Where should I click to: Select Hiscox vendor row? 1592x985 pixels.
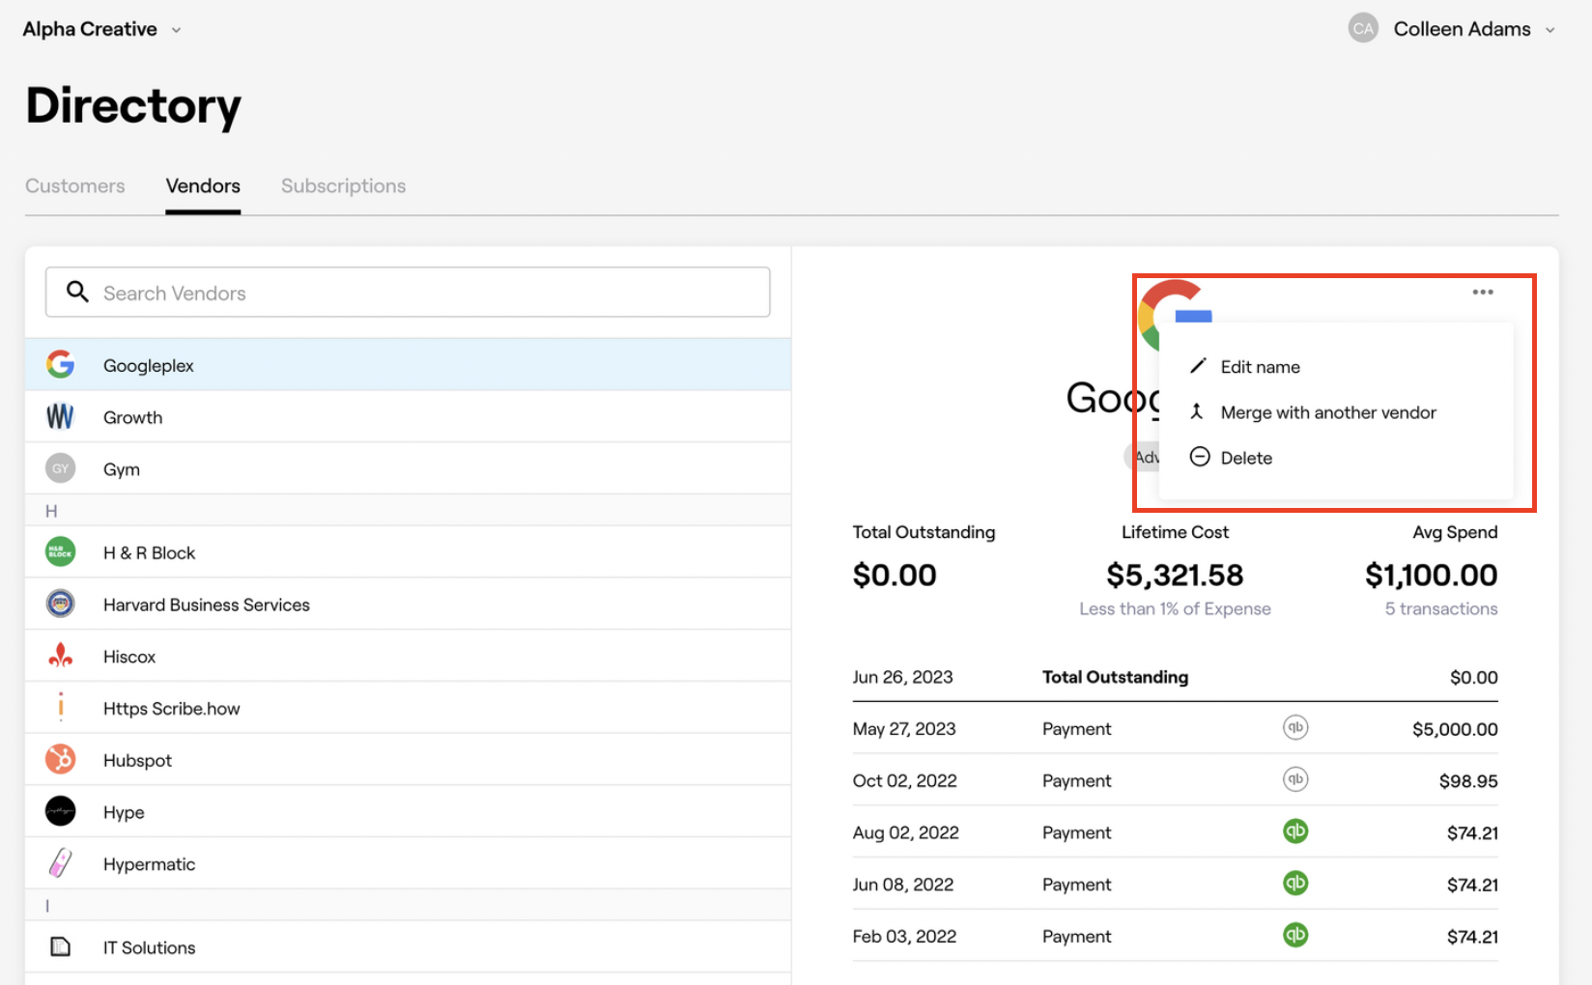[x=408, y=657]
